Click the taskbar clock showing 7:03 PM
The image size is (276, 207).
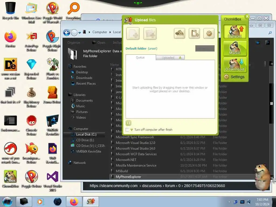coord(262,202)
